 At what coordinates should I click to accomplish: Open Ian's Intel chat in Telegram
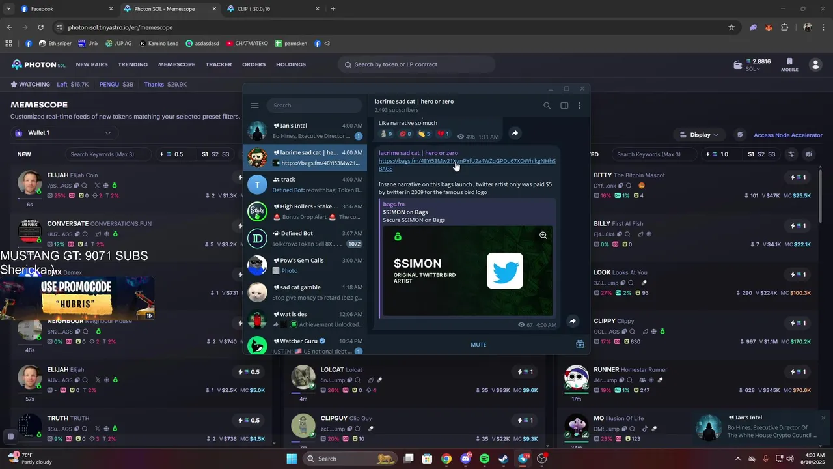[x=305, y=130]
